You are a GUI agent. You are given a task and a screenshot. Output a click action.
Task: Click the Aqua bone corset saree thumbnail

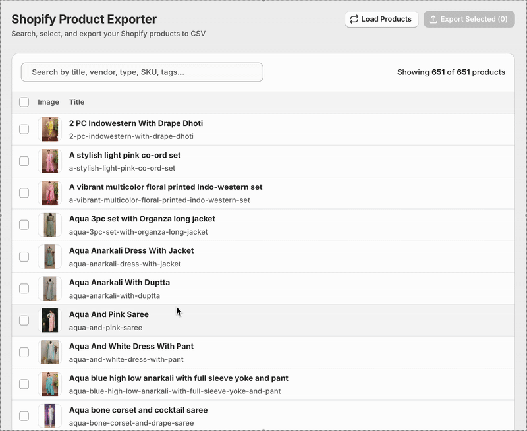[50, 415]
